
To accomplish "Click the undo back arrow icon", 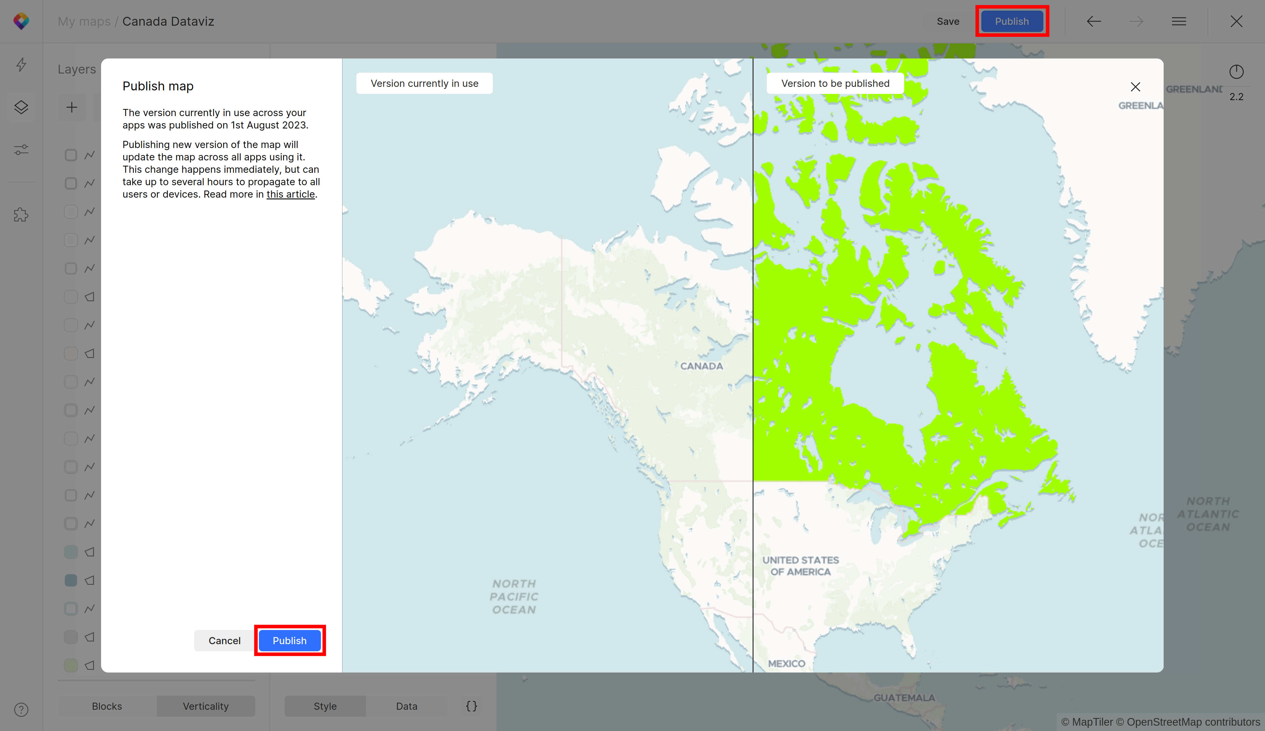I will coord(1094,21).
